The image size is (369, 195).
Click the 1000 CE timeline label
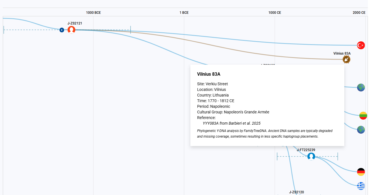(x=275, y=13)
